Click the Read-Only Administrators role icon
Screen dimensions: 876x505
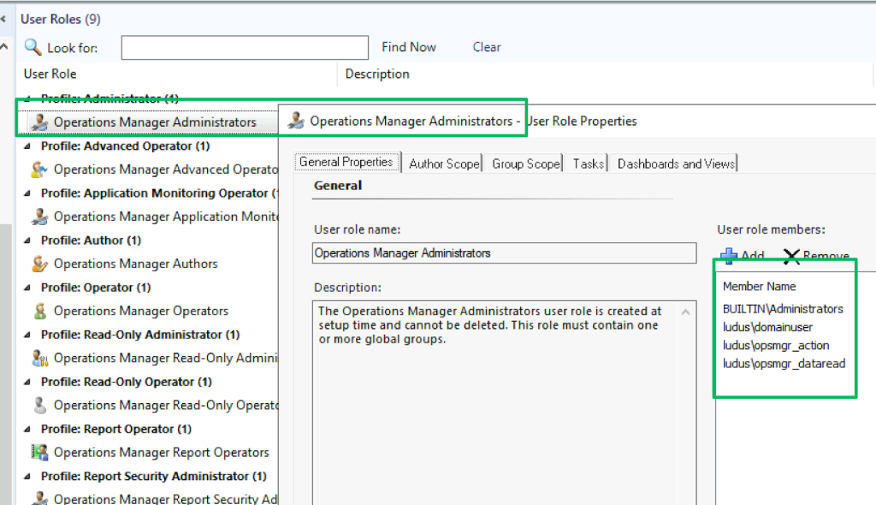pos(38,358)
